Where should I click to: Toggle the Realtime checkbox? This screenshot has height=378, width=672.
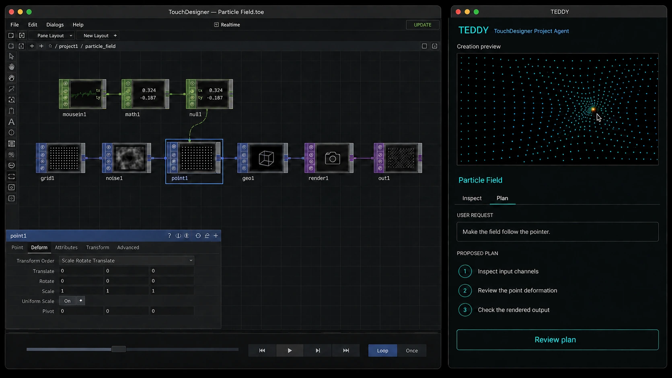[x=216, y=25]
